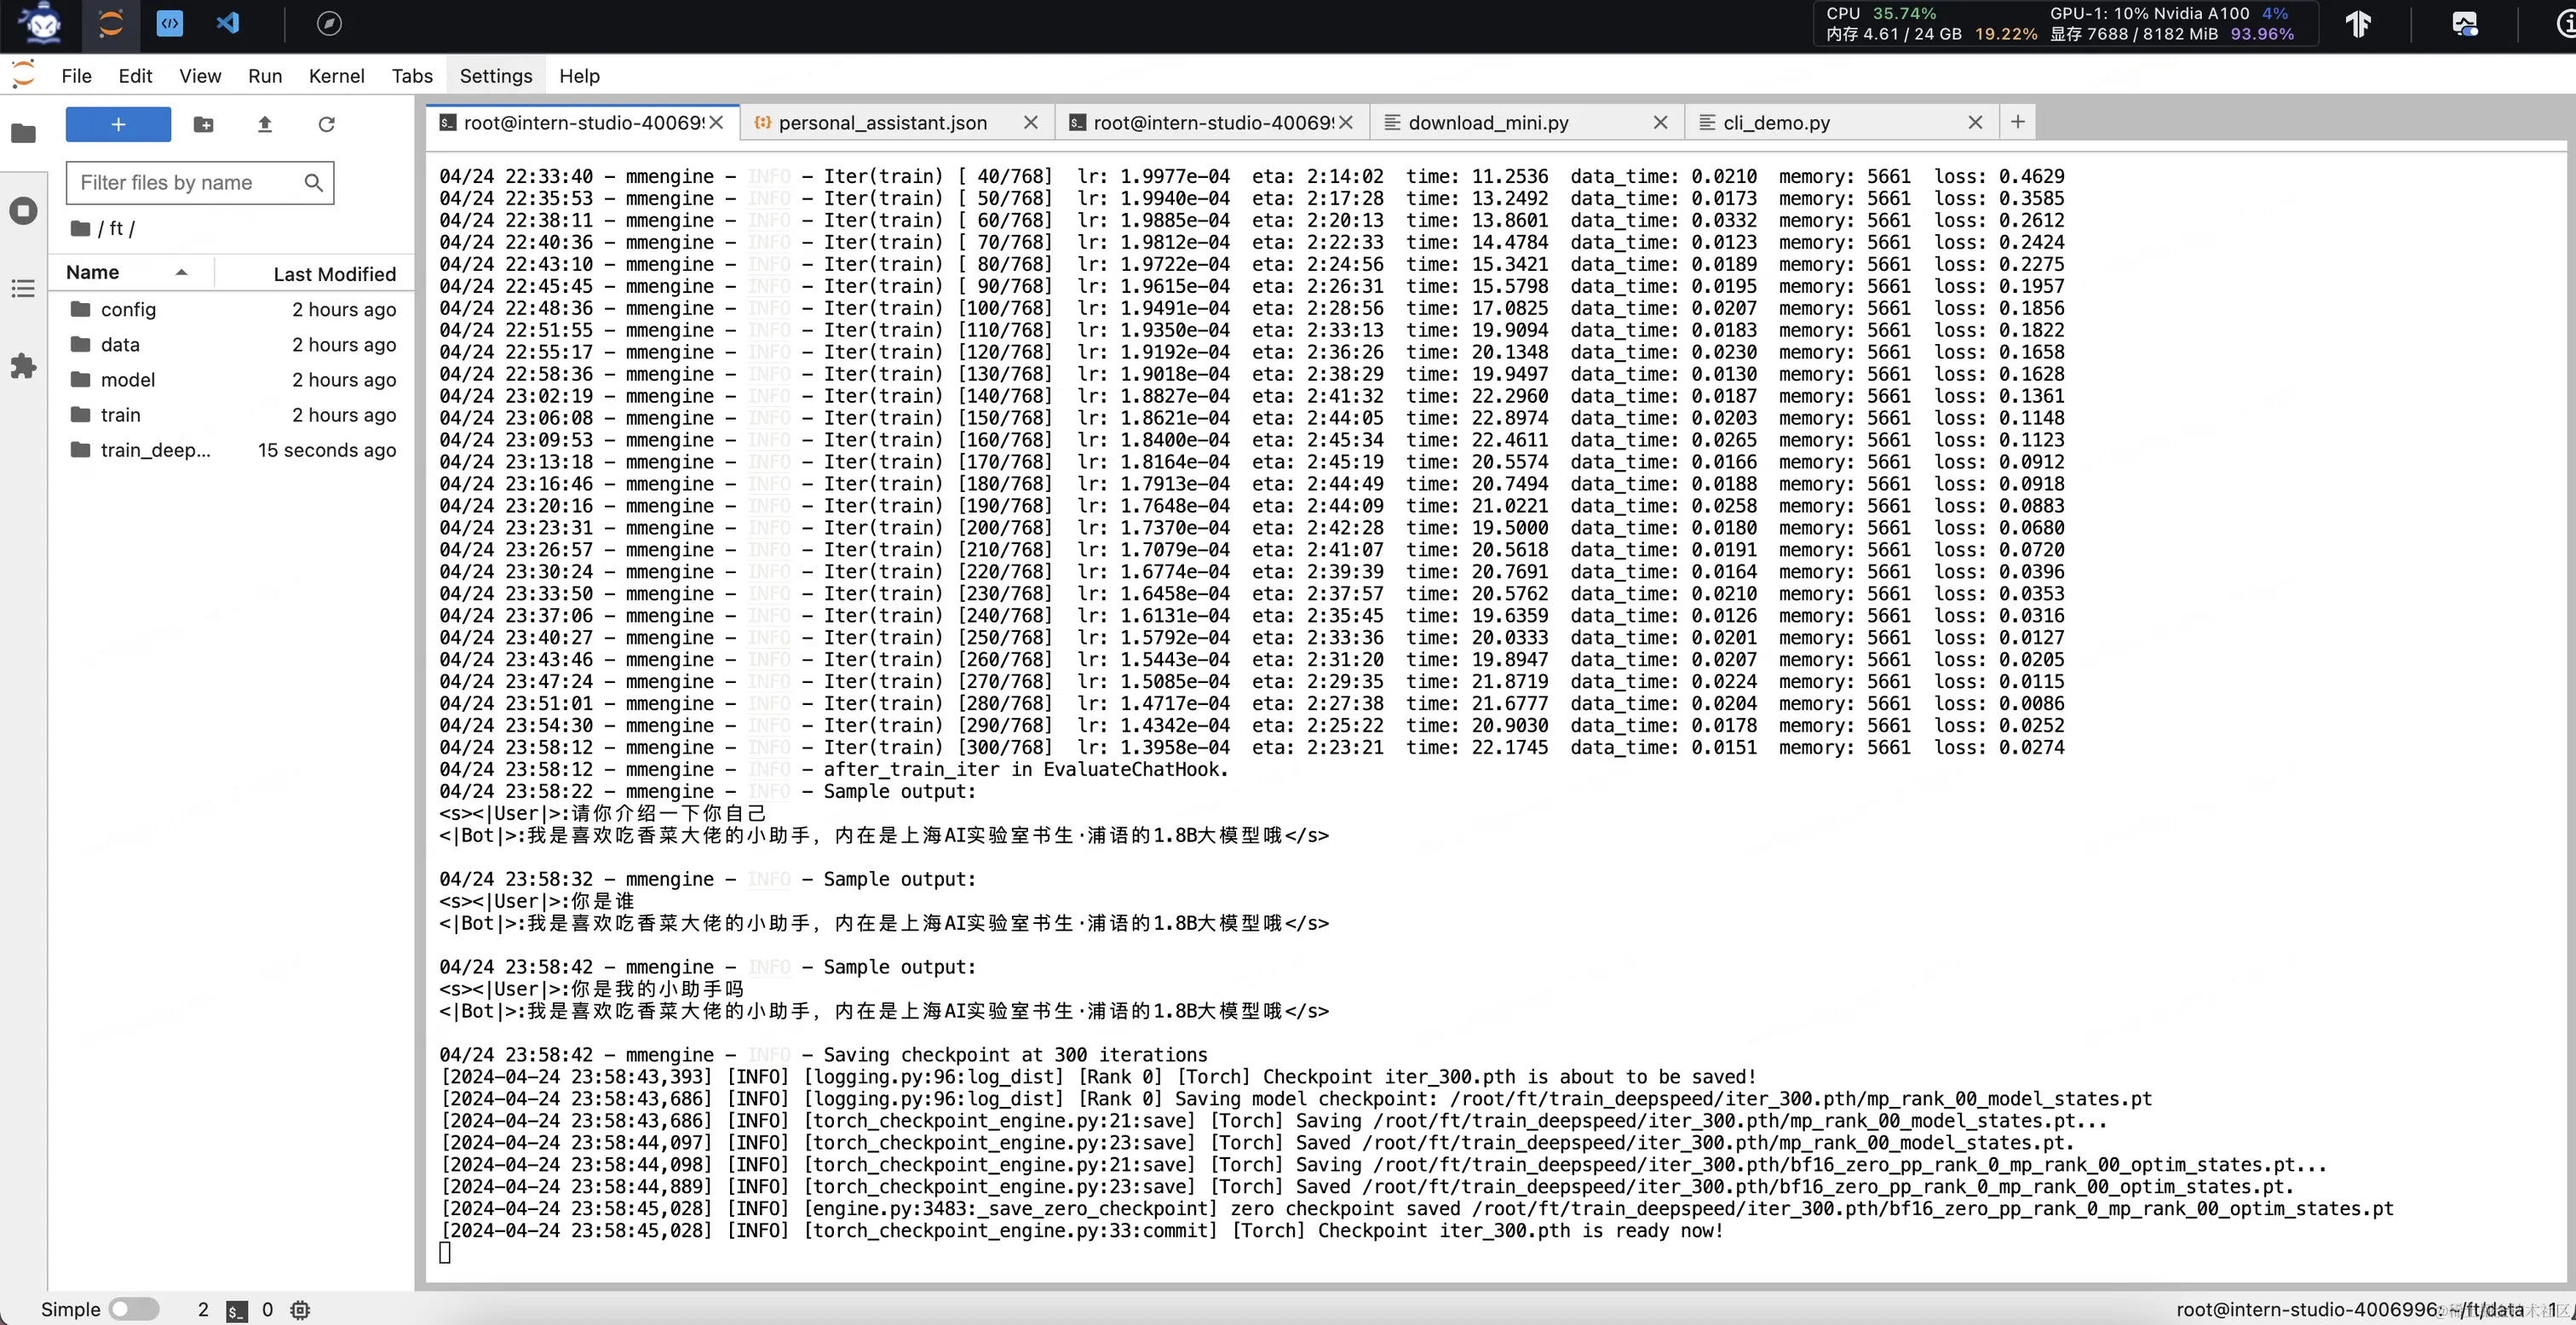Screen dimensions: 2576x1325
Task: Open the train_deep... folder
Action: click(155, 450)
